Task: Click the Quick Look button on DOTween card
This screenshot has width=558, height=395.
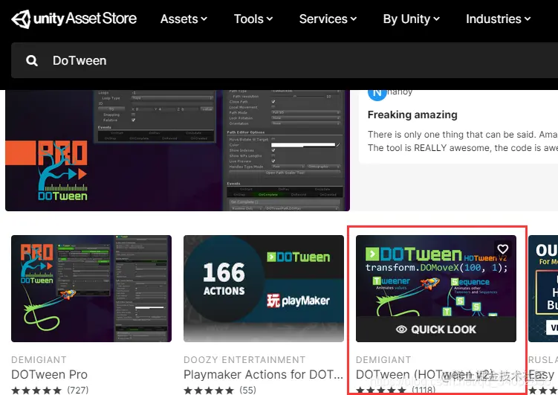Action: pyautogui.click(x=436, y=330)
